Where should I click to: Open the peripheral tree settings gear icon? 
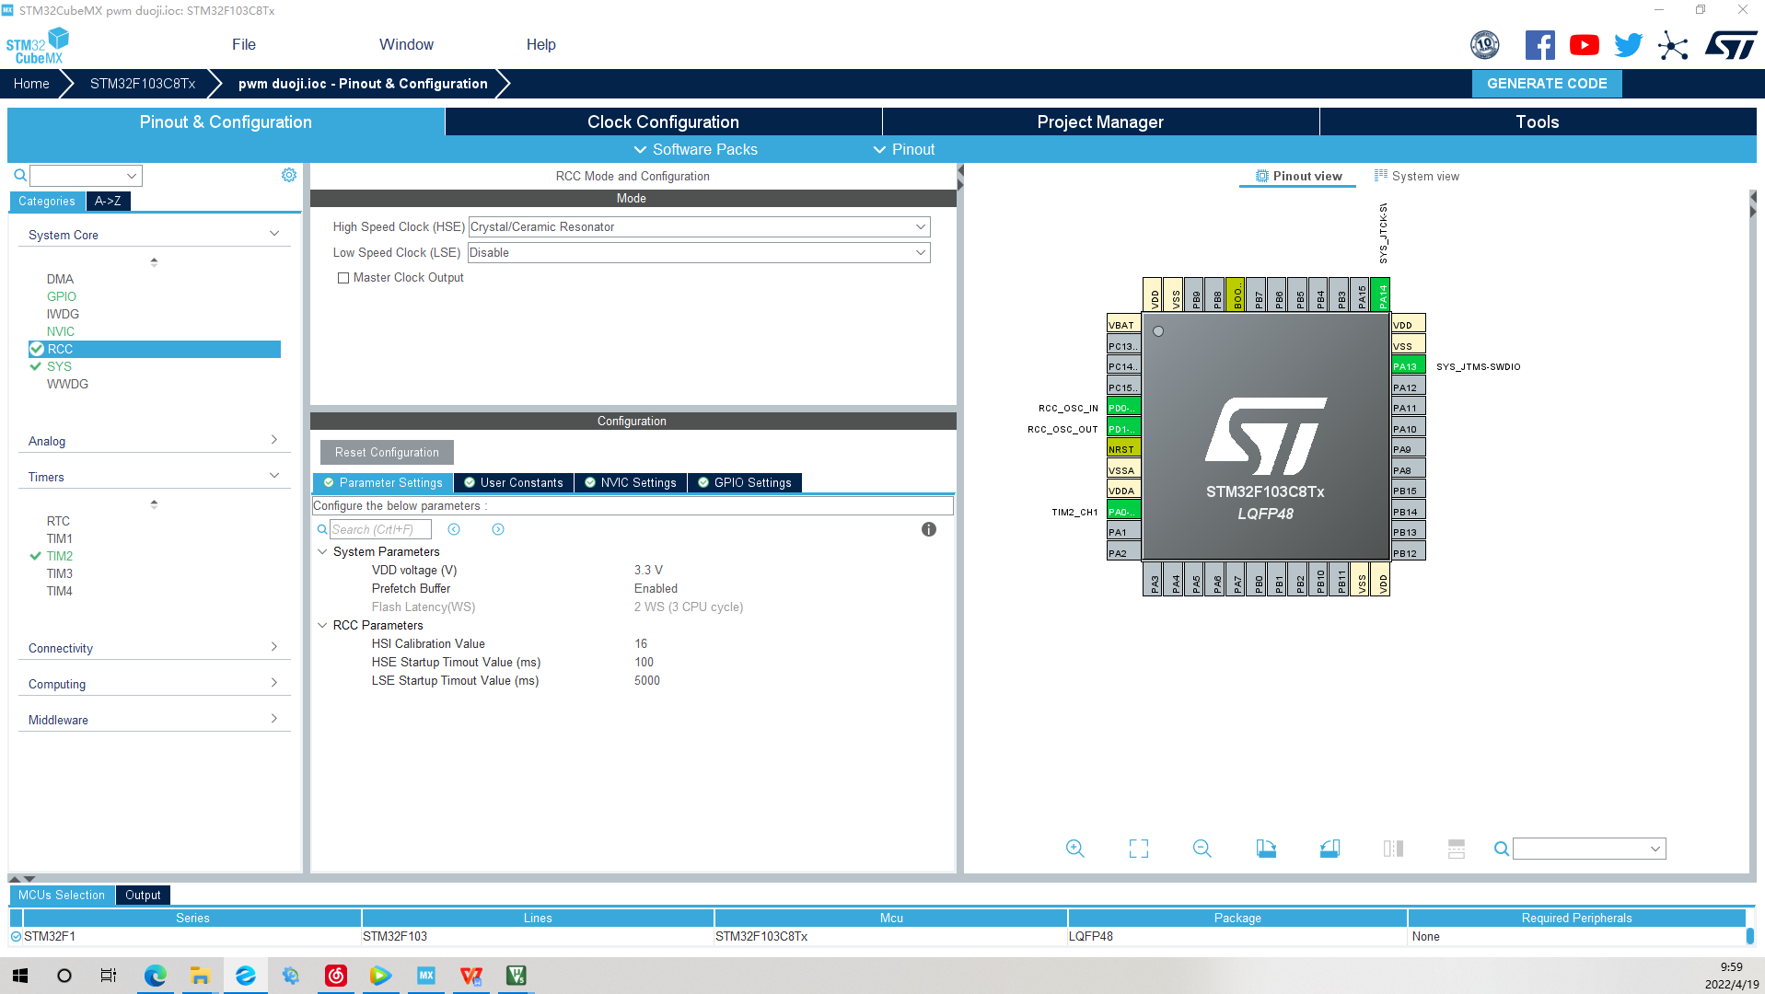pos(289,174)
